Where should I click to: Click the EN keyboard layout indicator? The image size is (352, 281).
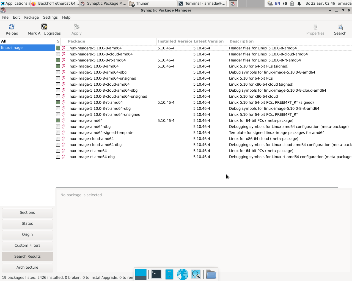277,4
